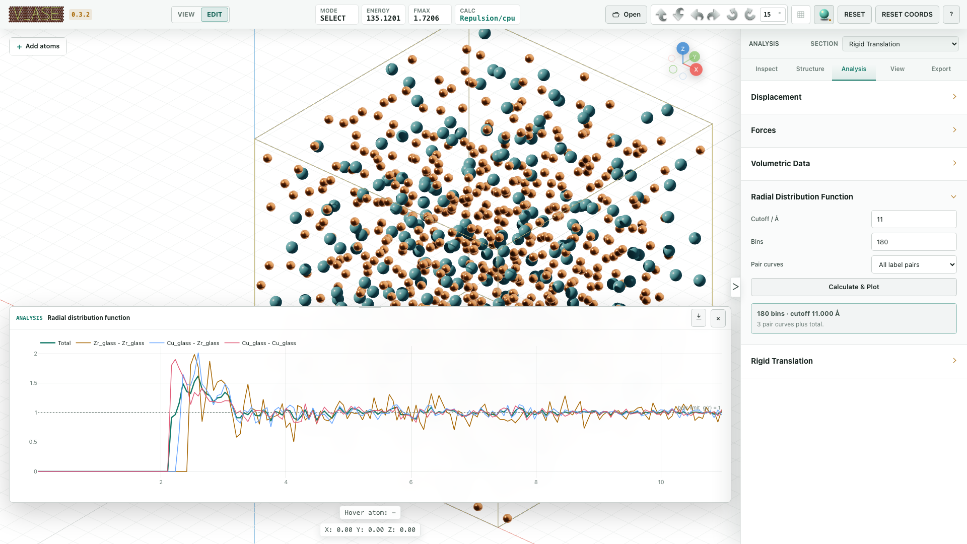Click the Open file button

(626, 15)
